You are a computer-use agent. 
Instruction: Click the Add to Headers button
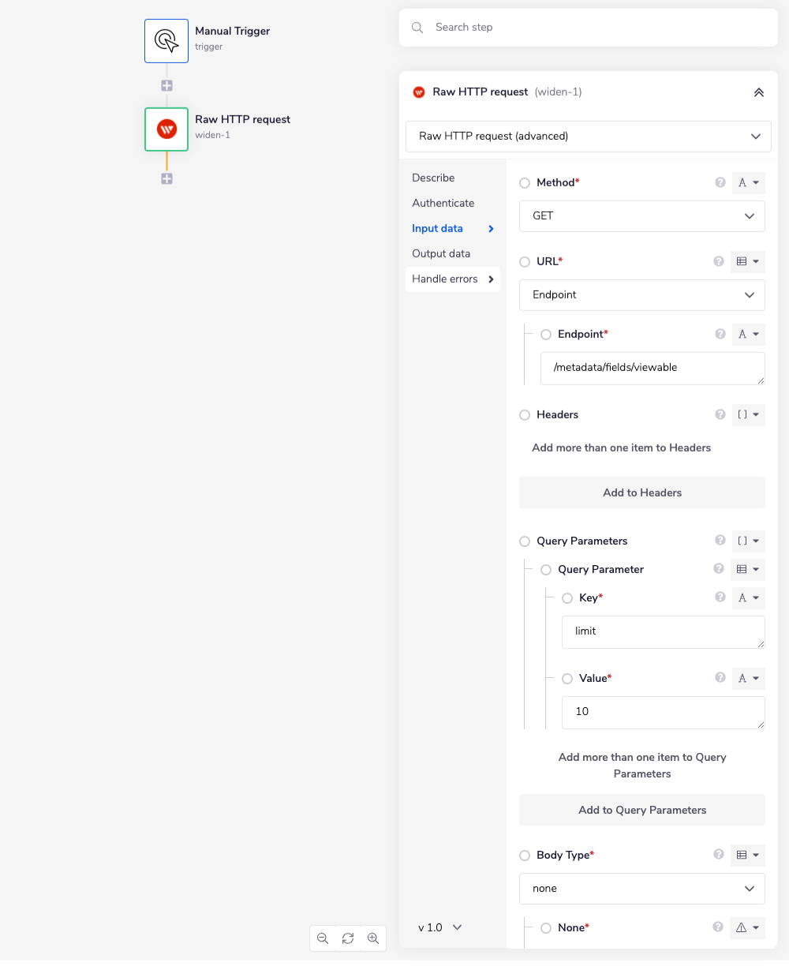tap(641, 492)
